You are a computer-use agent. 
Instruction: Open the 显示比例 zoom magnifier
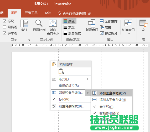click(x=39, y=26)
